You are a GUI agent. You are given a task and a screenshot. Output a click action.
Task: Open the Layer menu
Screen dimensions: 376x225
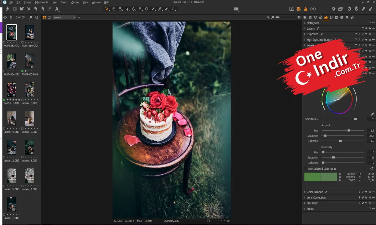pos(55,2)
